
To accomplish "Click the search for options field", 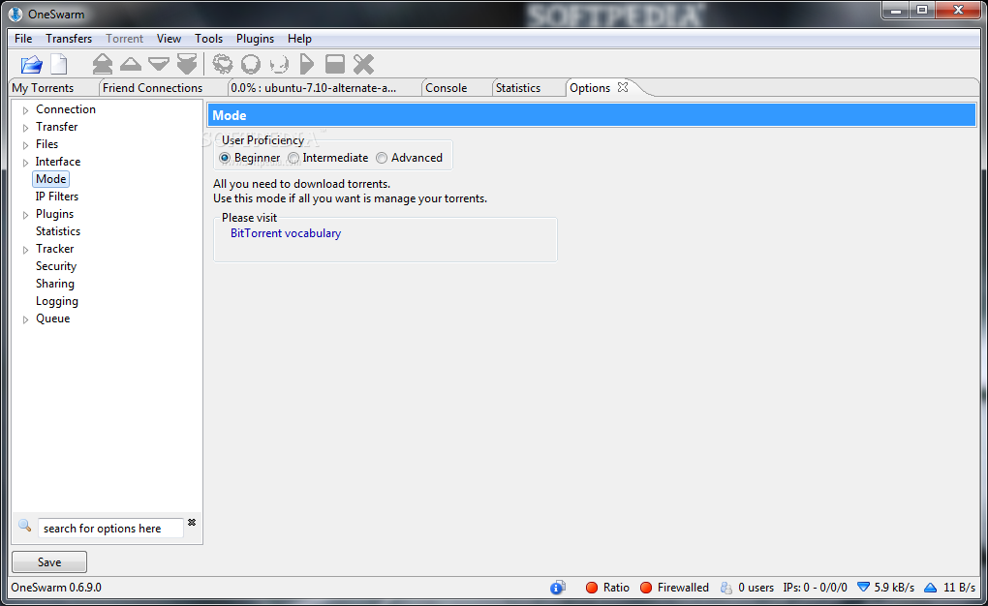I will [x=110, y=528].
